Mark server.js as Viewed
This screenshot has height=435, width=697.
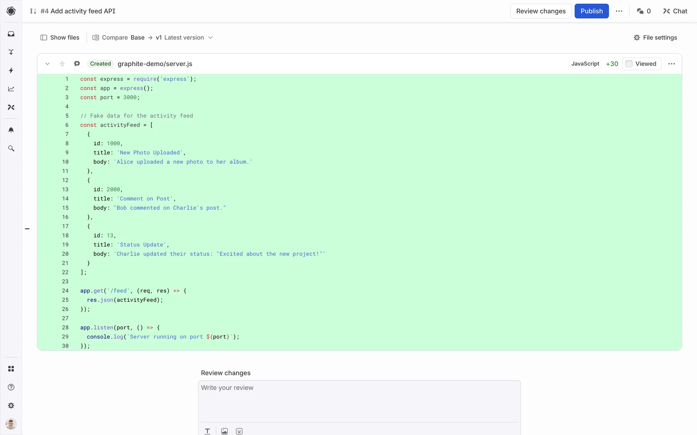pos(641,64)
